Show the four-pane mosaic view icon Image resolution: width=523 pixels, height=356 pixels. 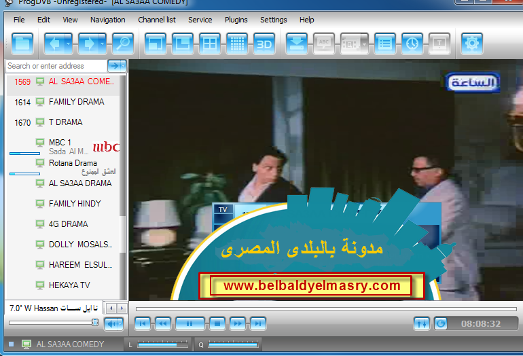click(210, 43)
